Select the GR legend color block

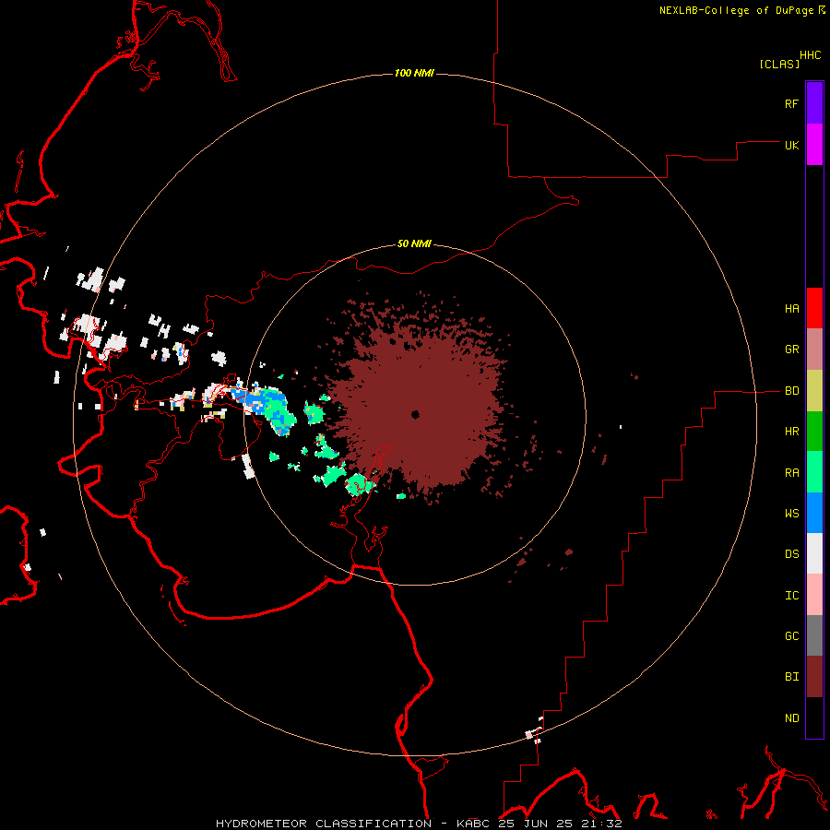(x=814, y=350)
